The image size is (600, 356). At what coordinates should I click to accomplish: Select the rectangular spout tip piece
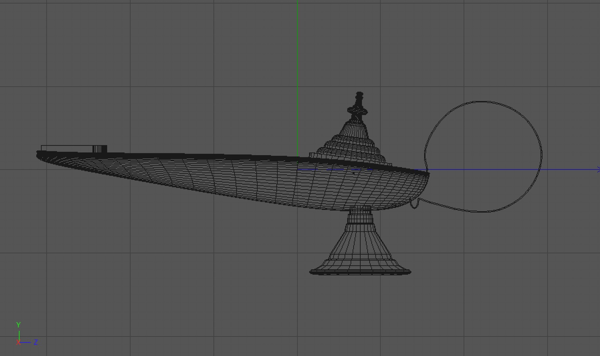click(x=74, y=149)
